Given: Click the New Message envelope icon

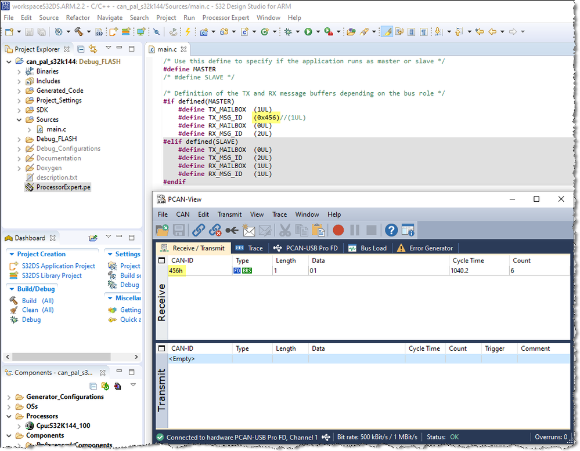Looking at the screenshot, I should coord(249,230).
